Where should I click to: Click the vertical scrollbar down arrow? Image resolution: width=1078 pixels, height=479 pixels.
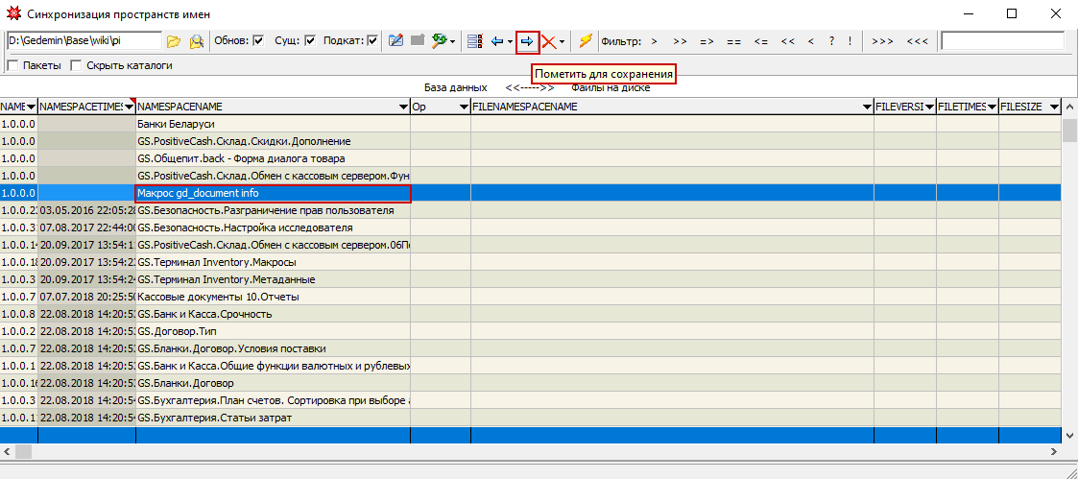pos(1069,435)
